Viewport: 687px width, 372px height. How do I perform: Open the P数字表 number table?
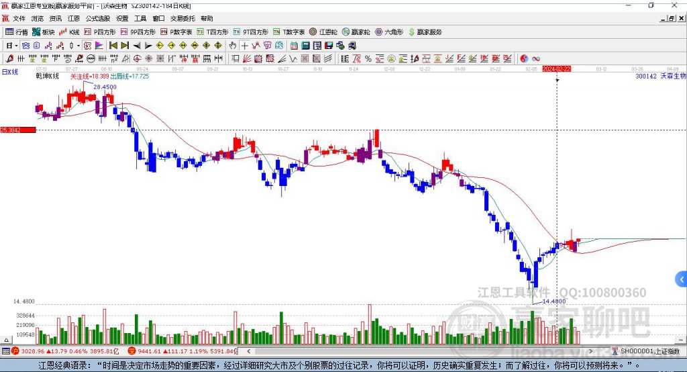click(176, 32)
